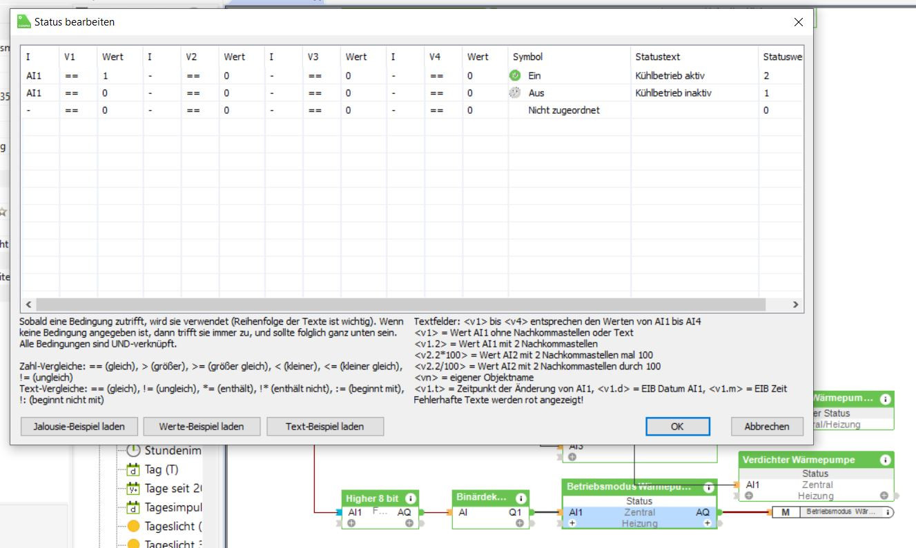Click the Status bearbeiten dialog title icon
This screenshot has width=916, height=548.
tap(24, 21)
